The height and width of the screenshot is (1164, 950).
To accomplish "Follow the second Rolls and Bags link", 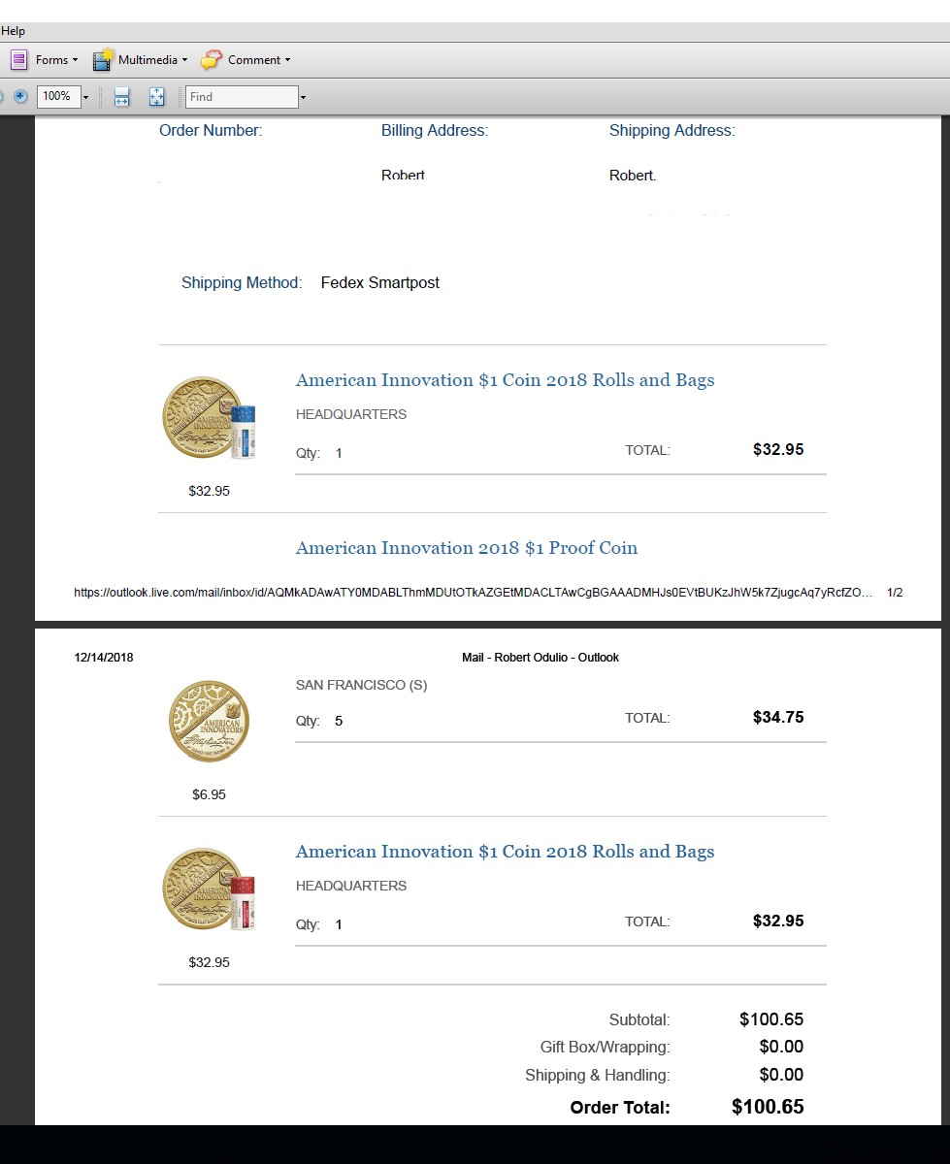I will point(505,852).
